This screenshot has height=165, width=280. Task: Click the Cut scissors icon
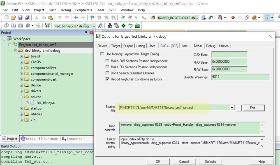click(36, 18)
